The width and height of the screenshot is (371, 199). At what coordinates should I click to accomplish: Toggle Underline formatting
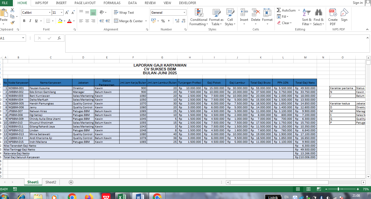pyautogui.click(x=36, y=21)
